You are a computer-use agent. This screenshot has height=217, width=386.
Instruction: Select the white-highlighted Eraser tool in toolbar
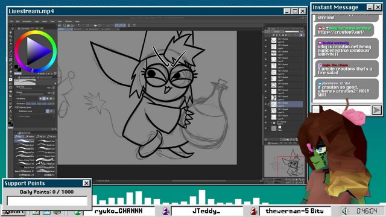[x=11, y=80]
